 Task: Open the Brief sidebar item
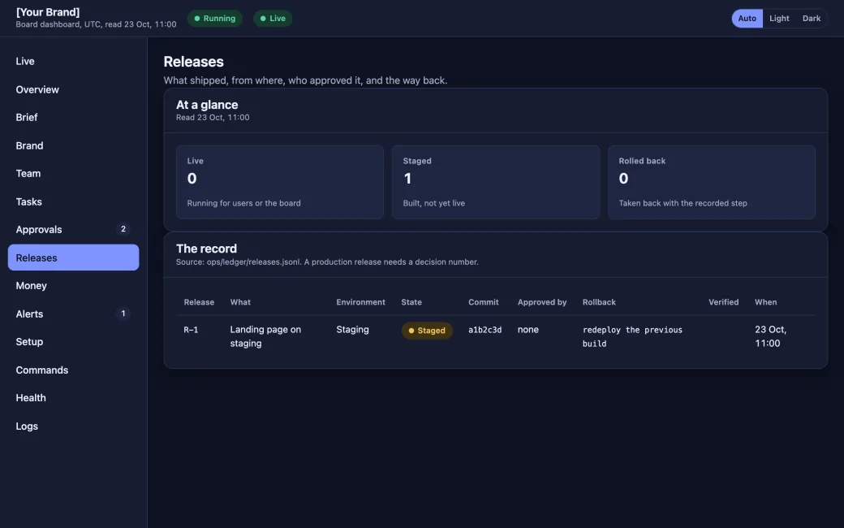click(73, 118)
